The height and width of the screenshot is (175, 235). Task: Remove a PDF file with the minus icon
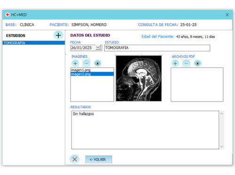pos(186,64)
